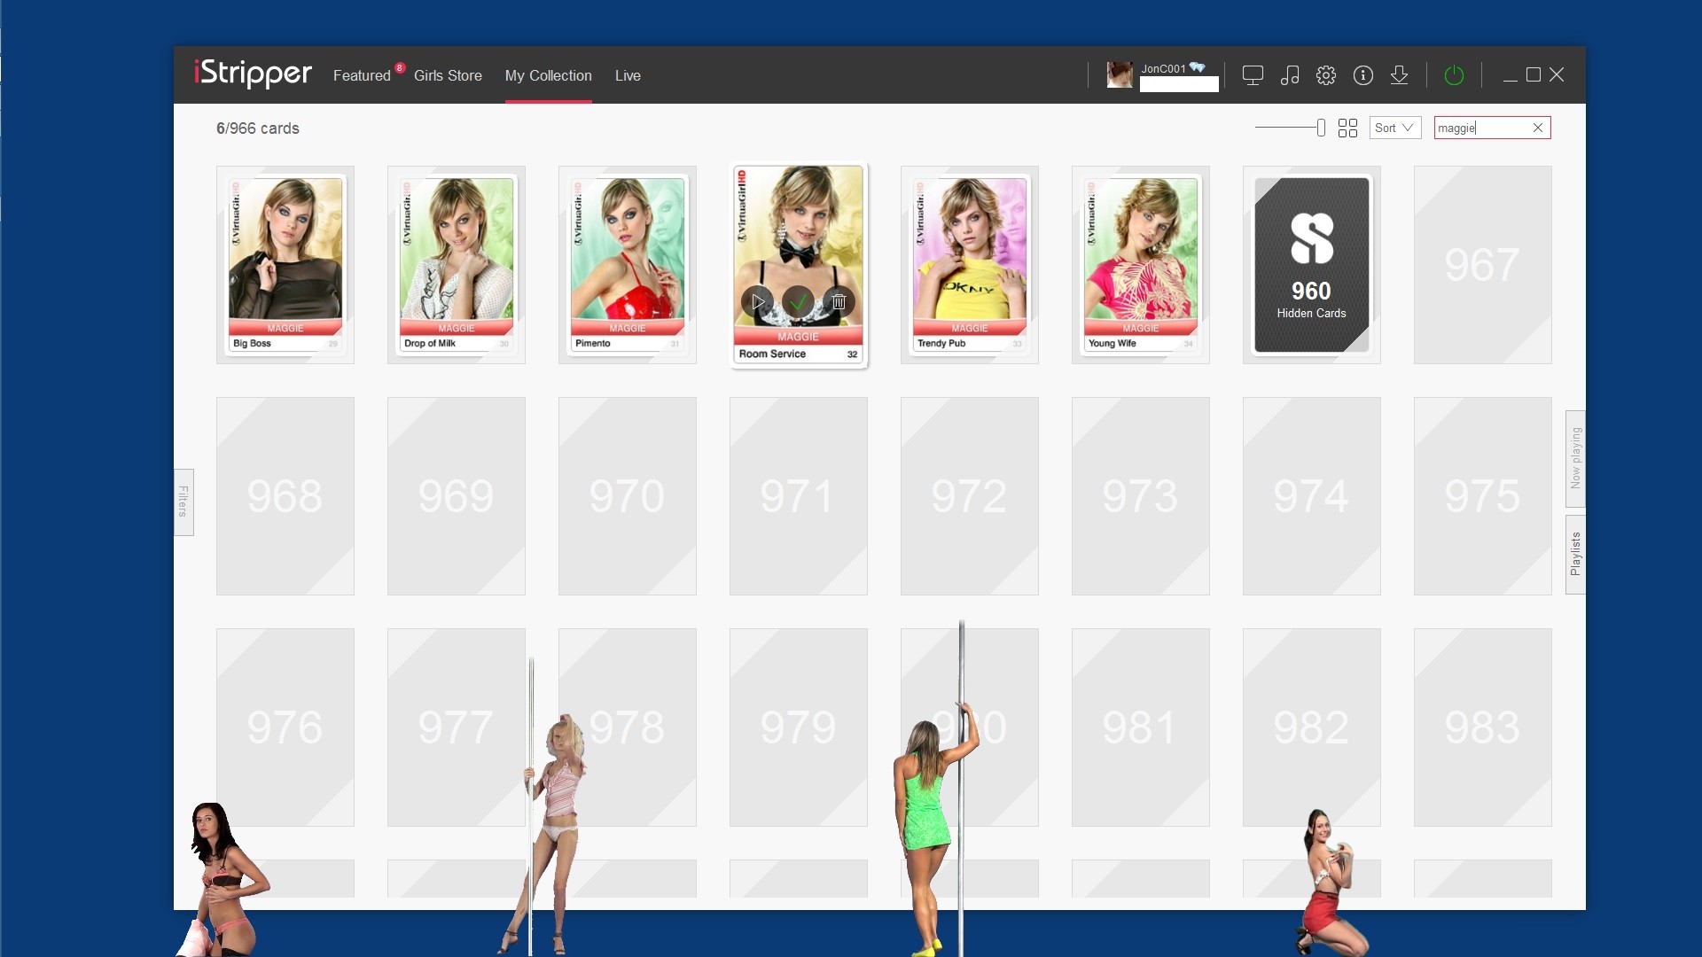Open the Sort dropdown
This screenshot has width=1702, height=957.
click(x=1394, y=128)
